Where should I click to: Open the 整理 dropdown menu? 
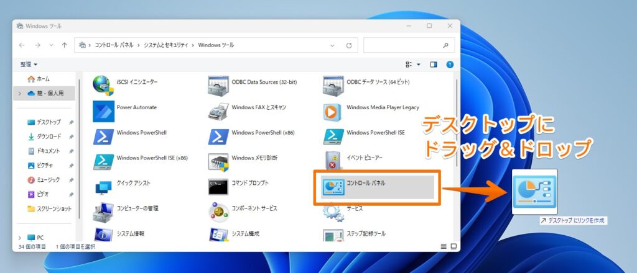coord(29,65)
